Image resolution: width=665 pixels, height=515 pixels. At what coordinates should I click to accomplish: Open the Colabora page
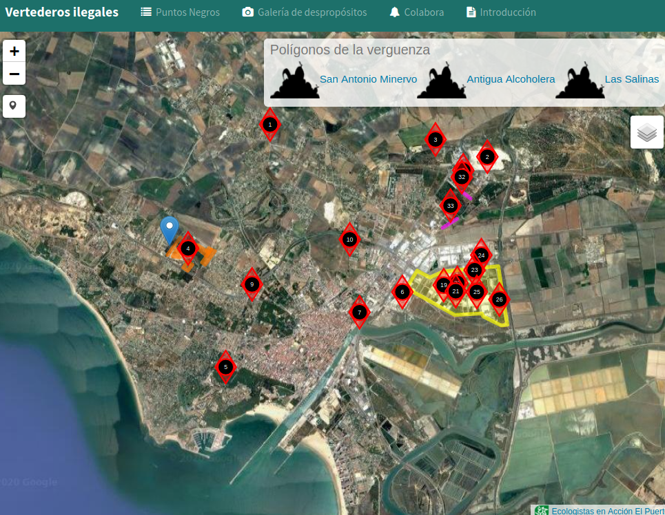(417, 12)
